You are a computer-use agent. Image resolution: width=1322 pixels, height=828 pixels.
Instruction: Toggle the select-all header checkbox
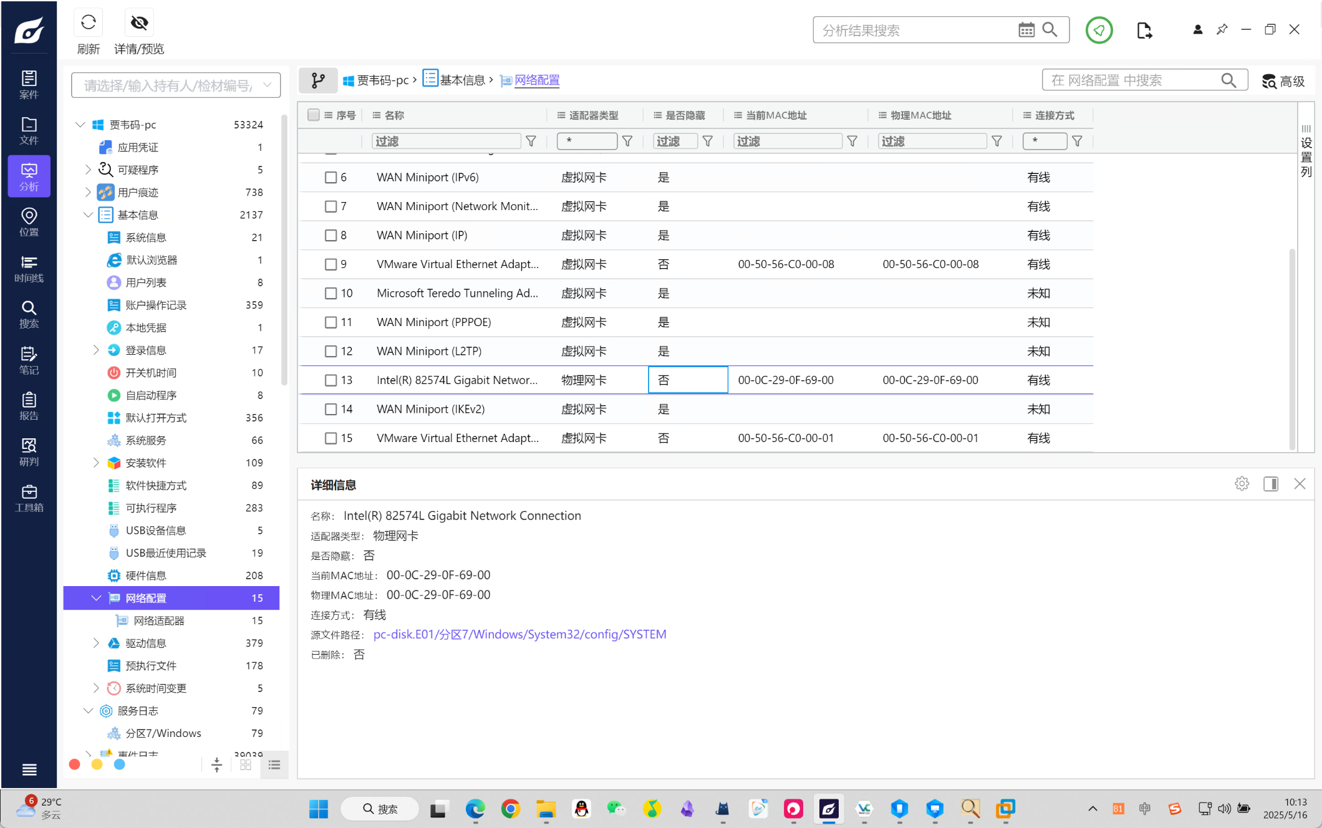(314, 115)
